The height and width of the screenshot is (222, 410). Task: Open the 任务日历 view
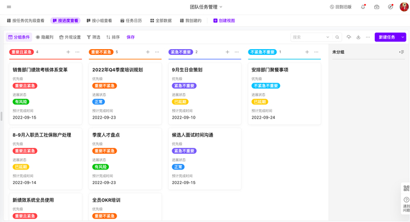[131, 20]
